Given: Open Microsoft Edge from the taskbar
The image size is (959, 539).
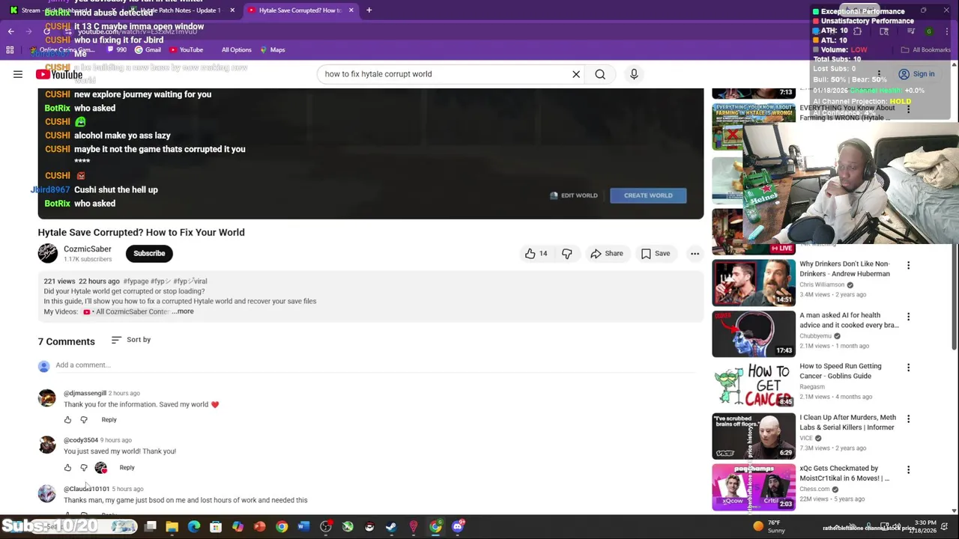Looking at the screenshot, I should pos(194,527).
